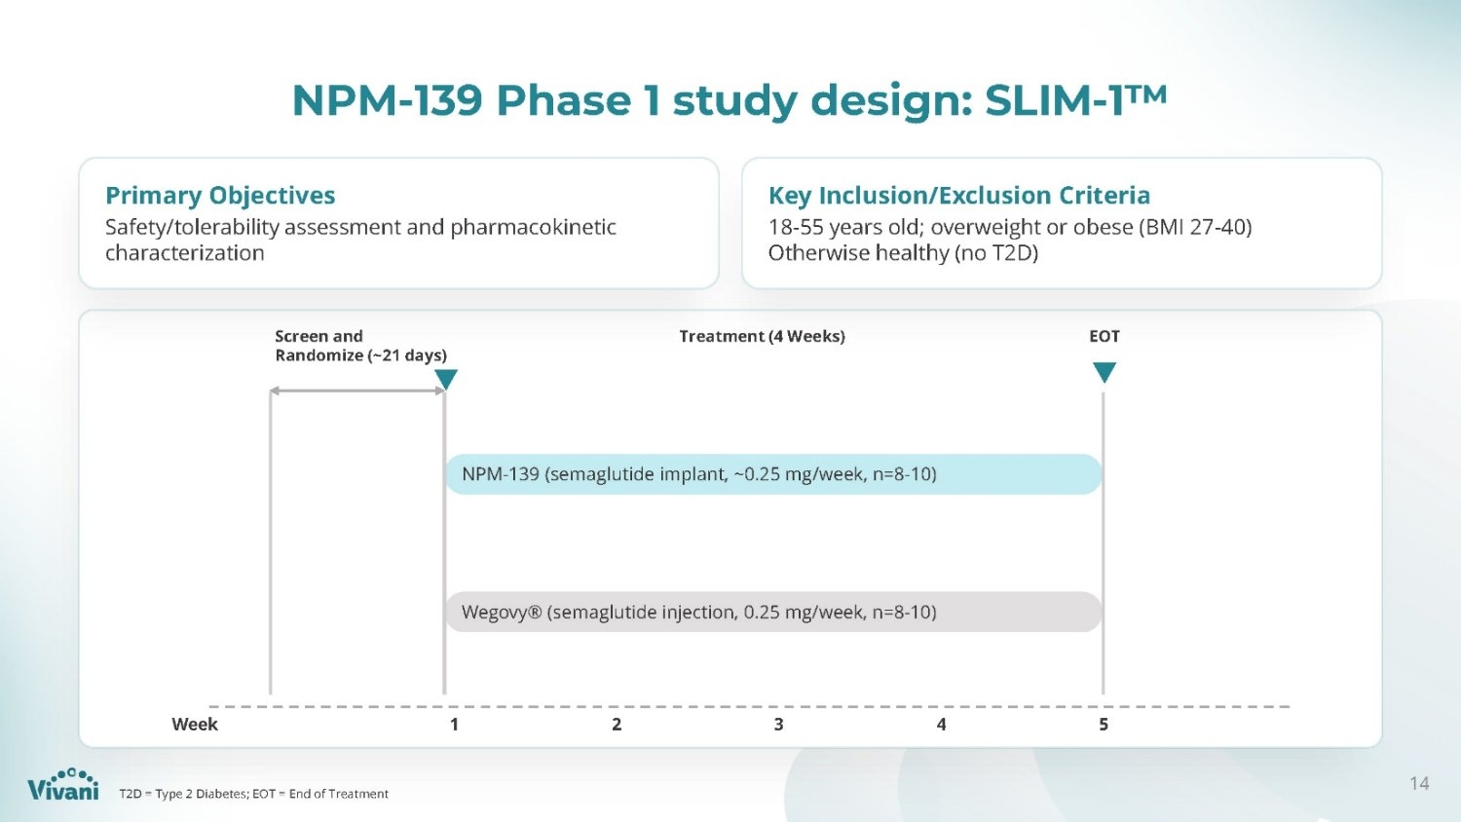Click week number 4 on the axis
Image resolution: width=1461 pixels, height=822 pixels.
pos(941,724)
